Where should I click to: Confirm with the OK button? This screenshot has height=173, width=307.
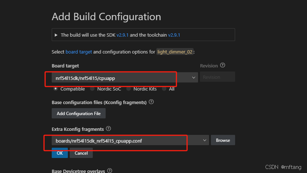[x=60, y=153]
